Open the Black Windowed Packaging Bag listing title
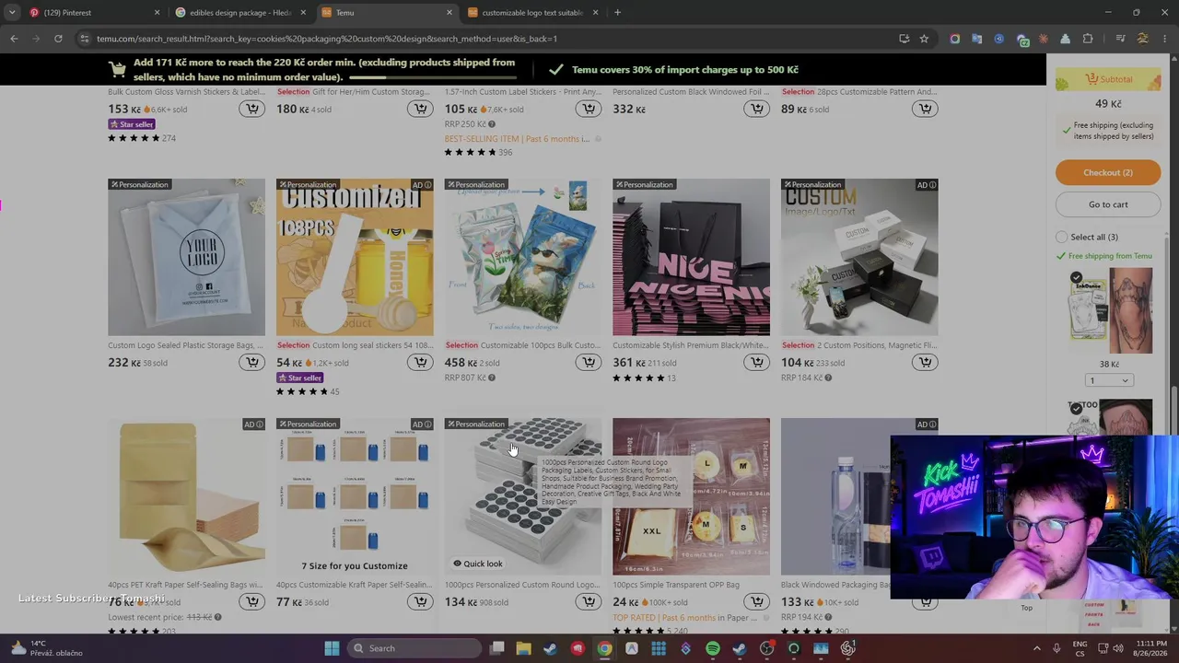Image resolution: width=1179 pixels, height=663 pixels. [x=836, y=585]
